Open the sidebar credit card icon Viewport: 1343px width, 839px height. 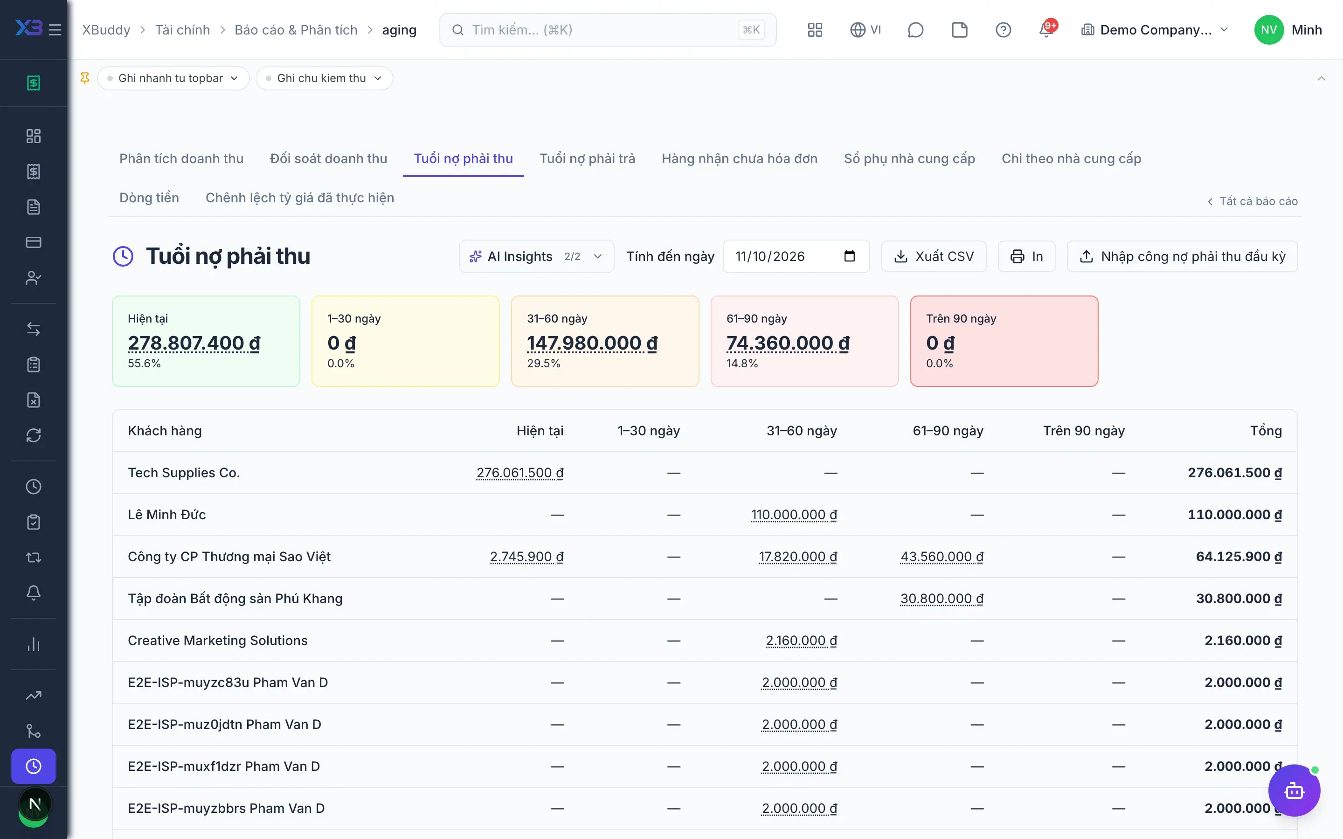click(33, 242)
